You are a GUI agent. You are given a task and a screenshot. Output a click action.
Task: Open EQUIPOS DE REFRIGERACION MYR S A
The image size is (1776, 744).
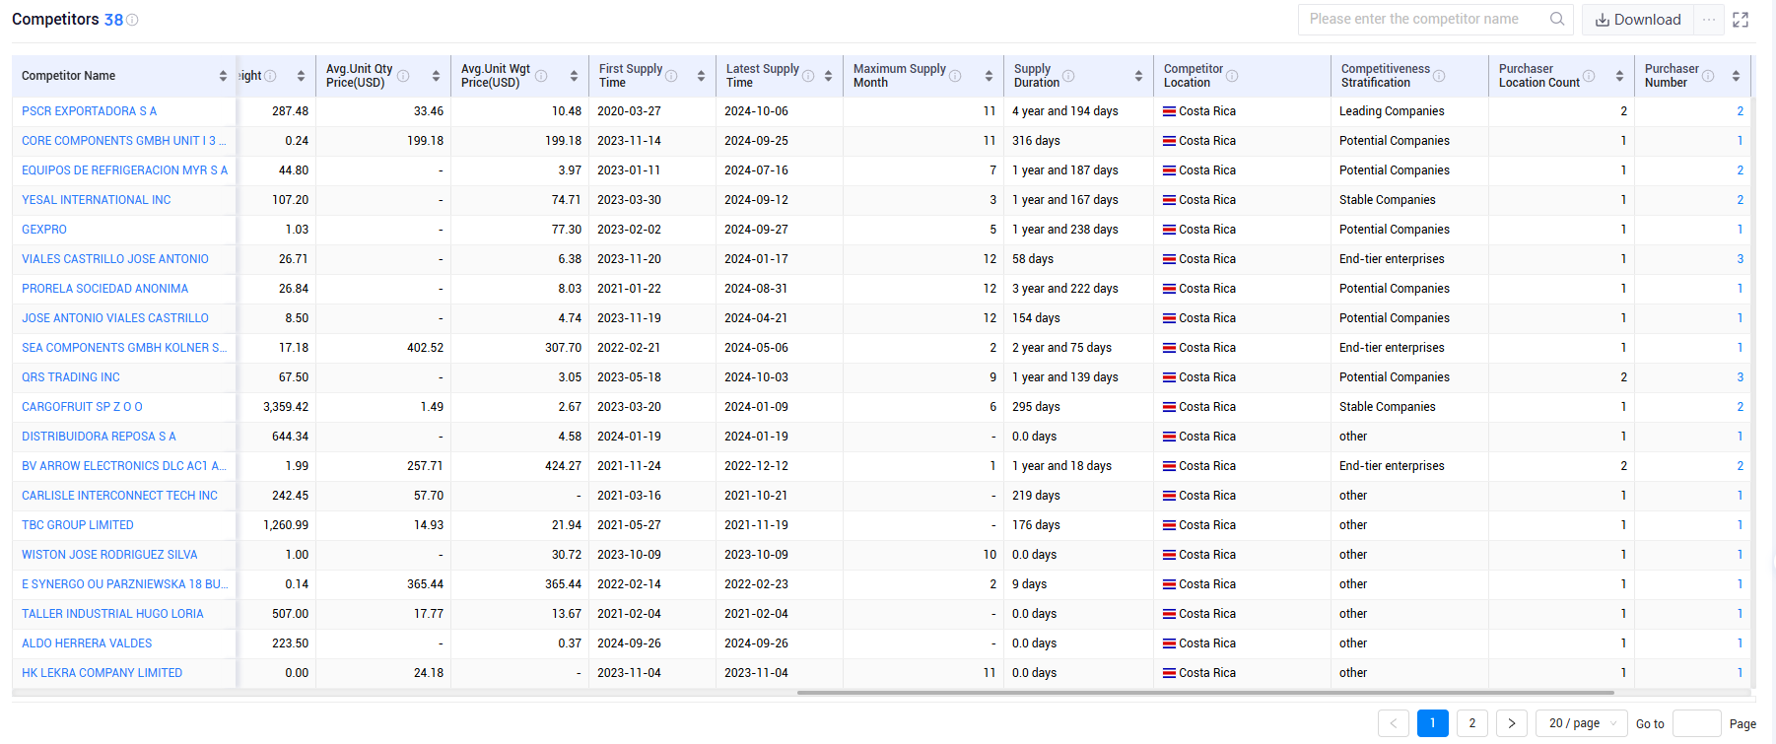click(x=124, y=170)
